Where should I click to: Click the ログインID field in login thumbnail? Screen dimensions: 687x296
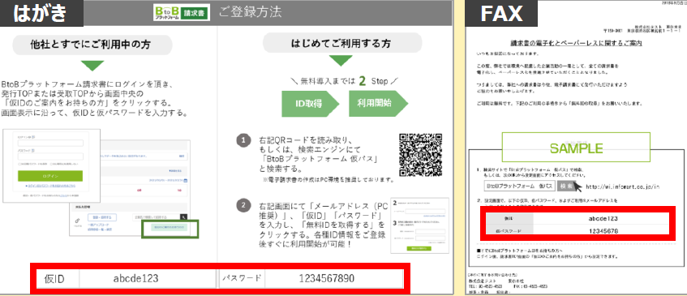50,144
